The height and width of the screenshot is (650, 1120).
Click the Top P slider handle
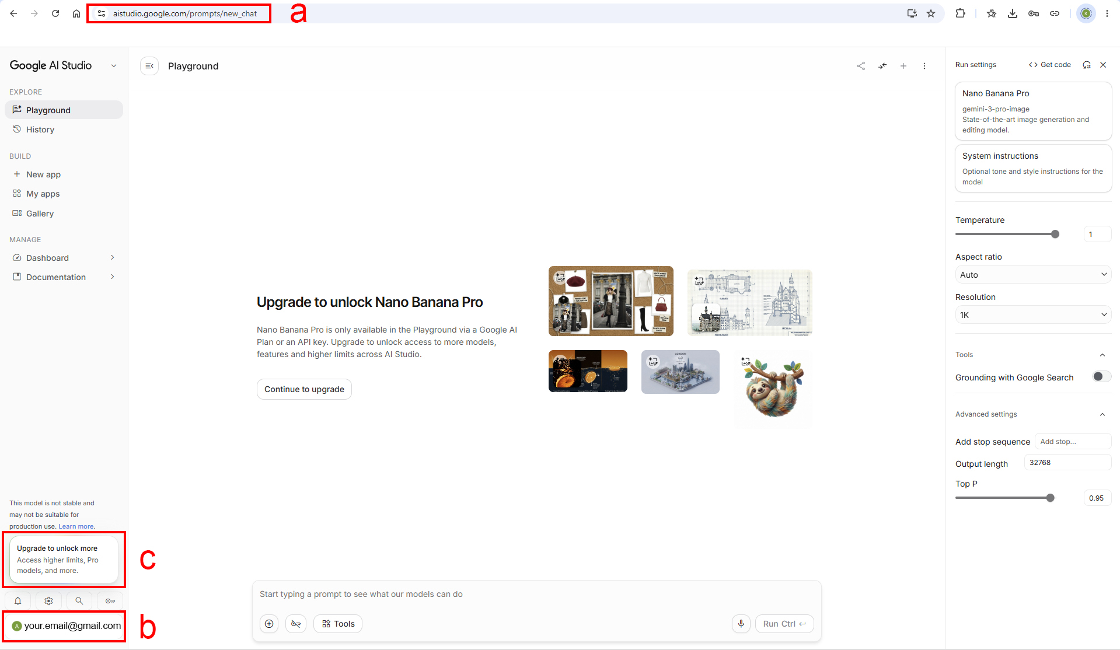(1050, 498)
